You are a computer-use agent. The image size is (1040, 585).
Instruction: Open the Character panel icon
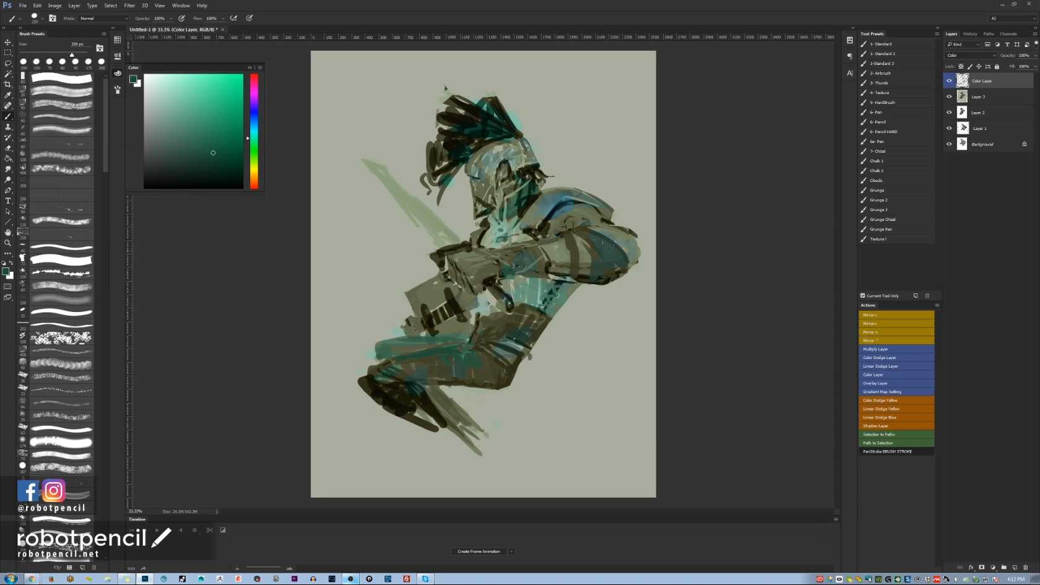pos(850,73)
